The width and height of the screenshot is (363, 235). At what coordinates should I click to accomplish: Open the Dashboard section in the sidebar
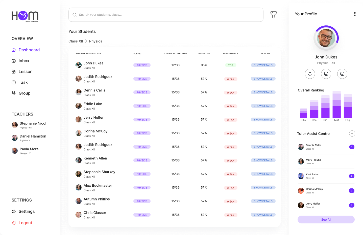[x=29, y=50]
